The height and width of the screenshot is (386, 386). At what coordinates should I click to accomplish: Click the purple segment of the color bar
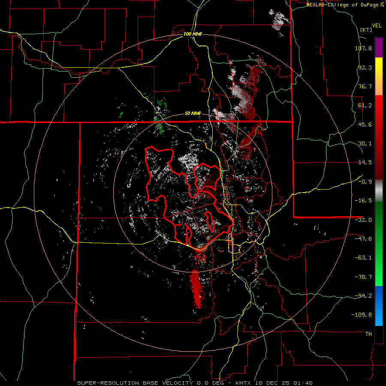pyautogui.click(x=379, y=48)
